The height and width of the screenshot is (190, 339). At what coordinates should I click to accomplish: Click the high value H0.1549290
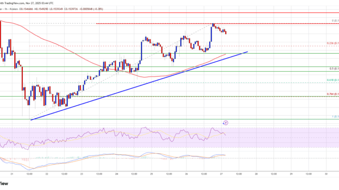[41, 9]
